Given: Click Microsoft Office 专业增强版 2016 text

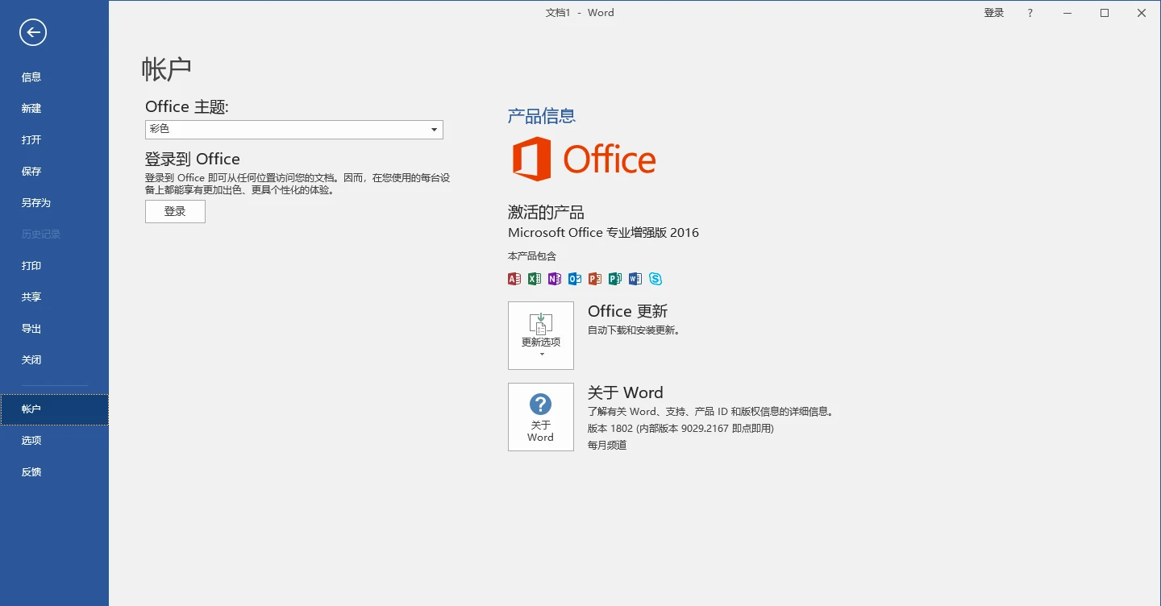Looking at the screenshot, I should (x=603, y=233).
